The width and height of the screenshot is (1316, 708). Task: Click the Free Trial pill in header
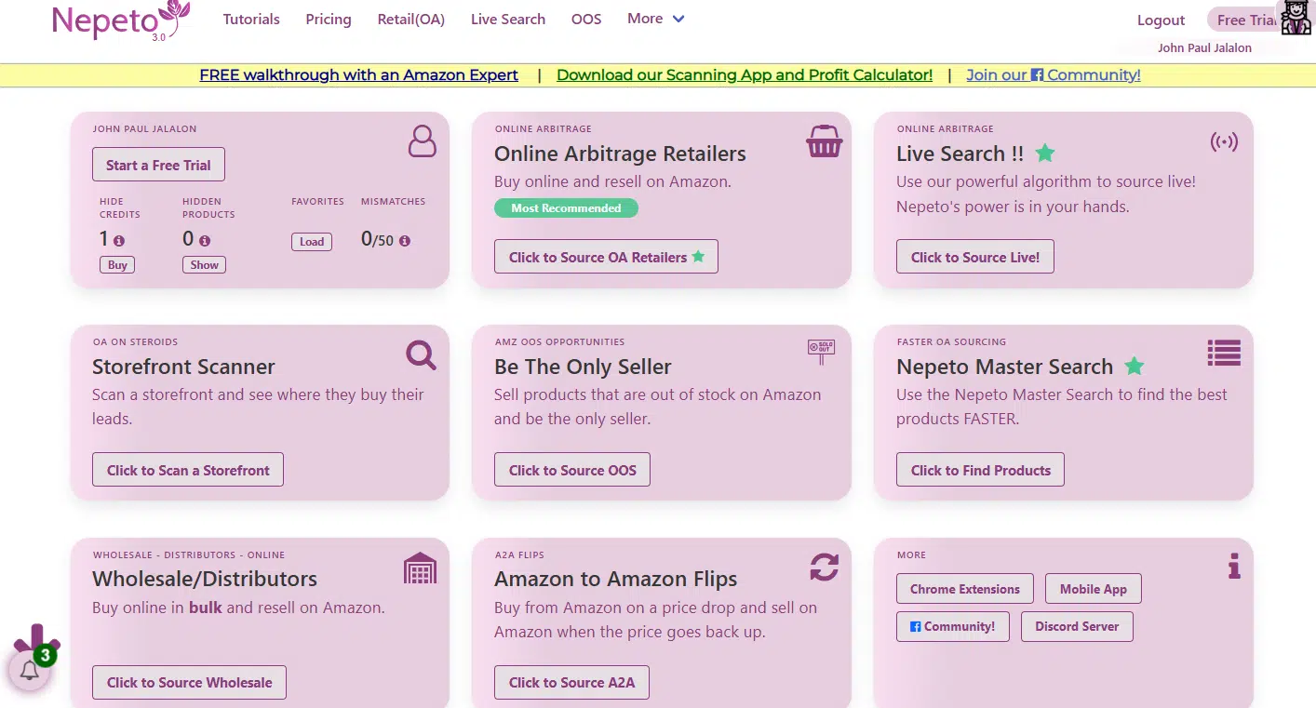tap(1245, 20)
